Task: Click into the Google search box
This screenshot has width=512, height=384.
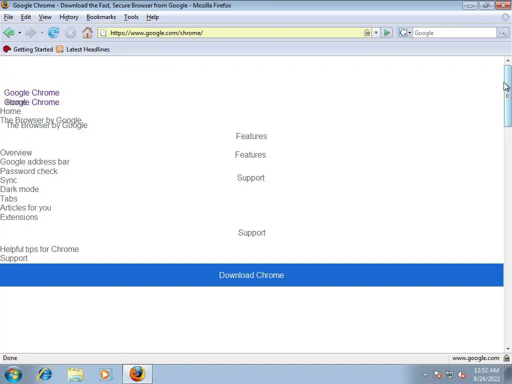Action: pyautogui.click(x=454, y=32)
